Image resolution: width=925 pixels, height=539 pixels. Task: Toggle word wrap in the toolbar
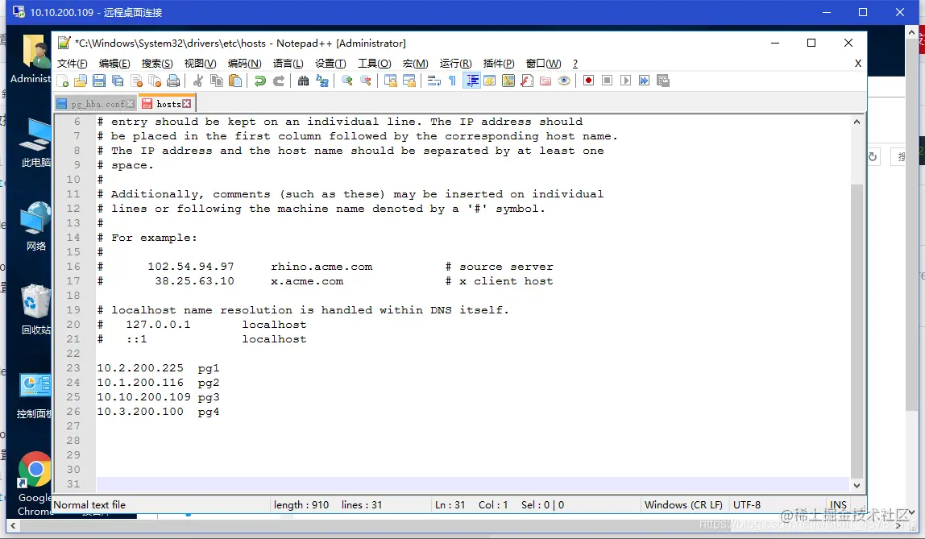click(434, 81)
